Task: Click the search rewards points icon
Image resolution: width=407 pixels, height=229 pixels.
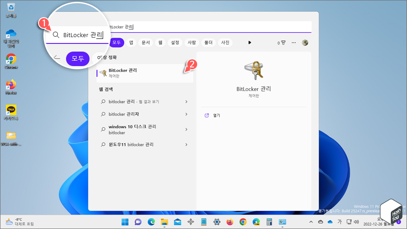Action: [281, 43]
